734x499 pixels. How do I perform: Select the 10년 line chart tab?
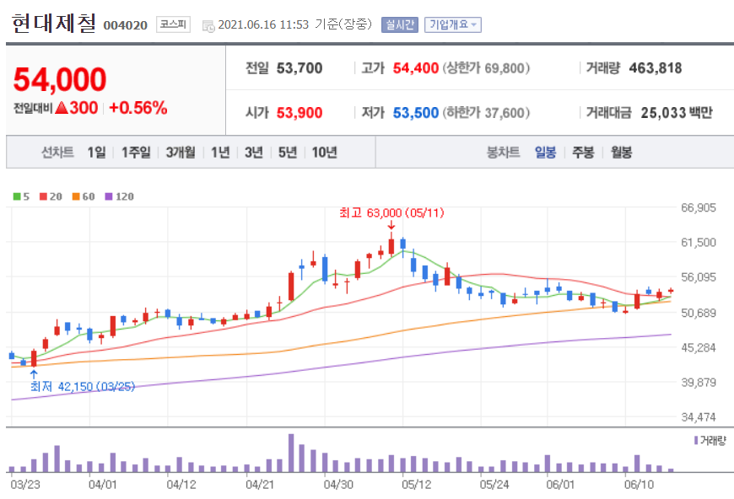(325, 152)
